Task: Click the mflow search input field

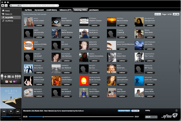Action: (x=40, y=5)
